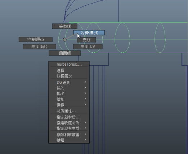Select 壳线 option

[x=86, y=40]
